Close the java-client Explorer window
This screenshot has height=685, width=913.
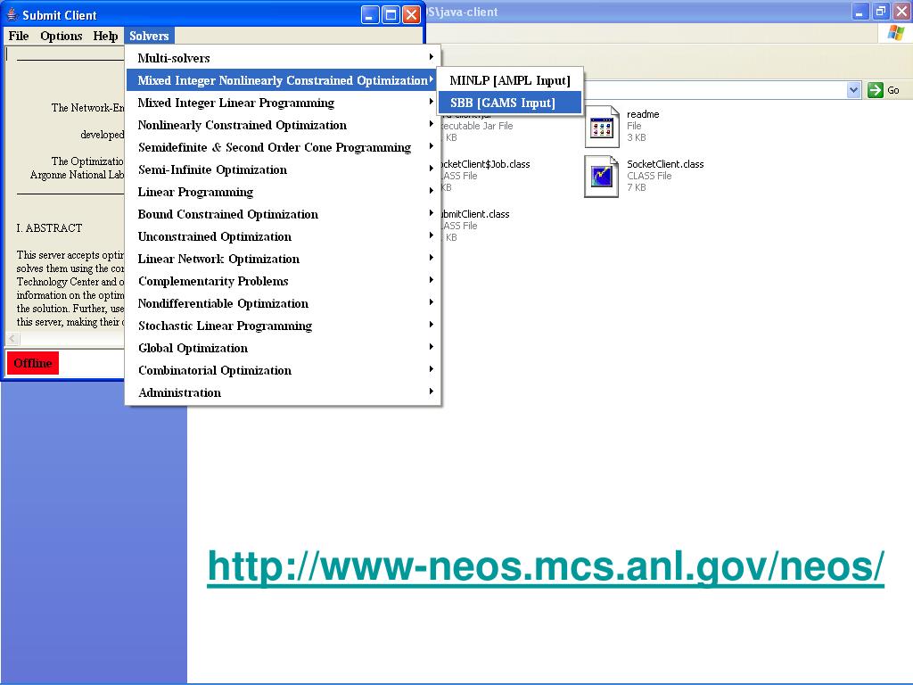pos(901,12)
